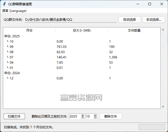Click the 总大小 (MB) column header
The width and height of the screenshot is (168, 132).
point(82,31)
